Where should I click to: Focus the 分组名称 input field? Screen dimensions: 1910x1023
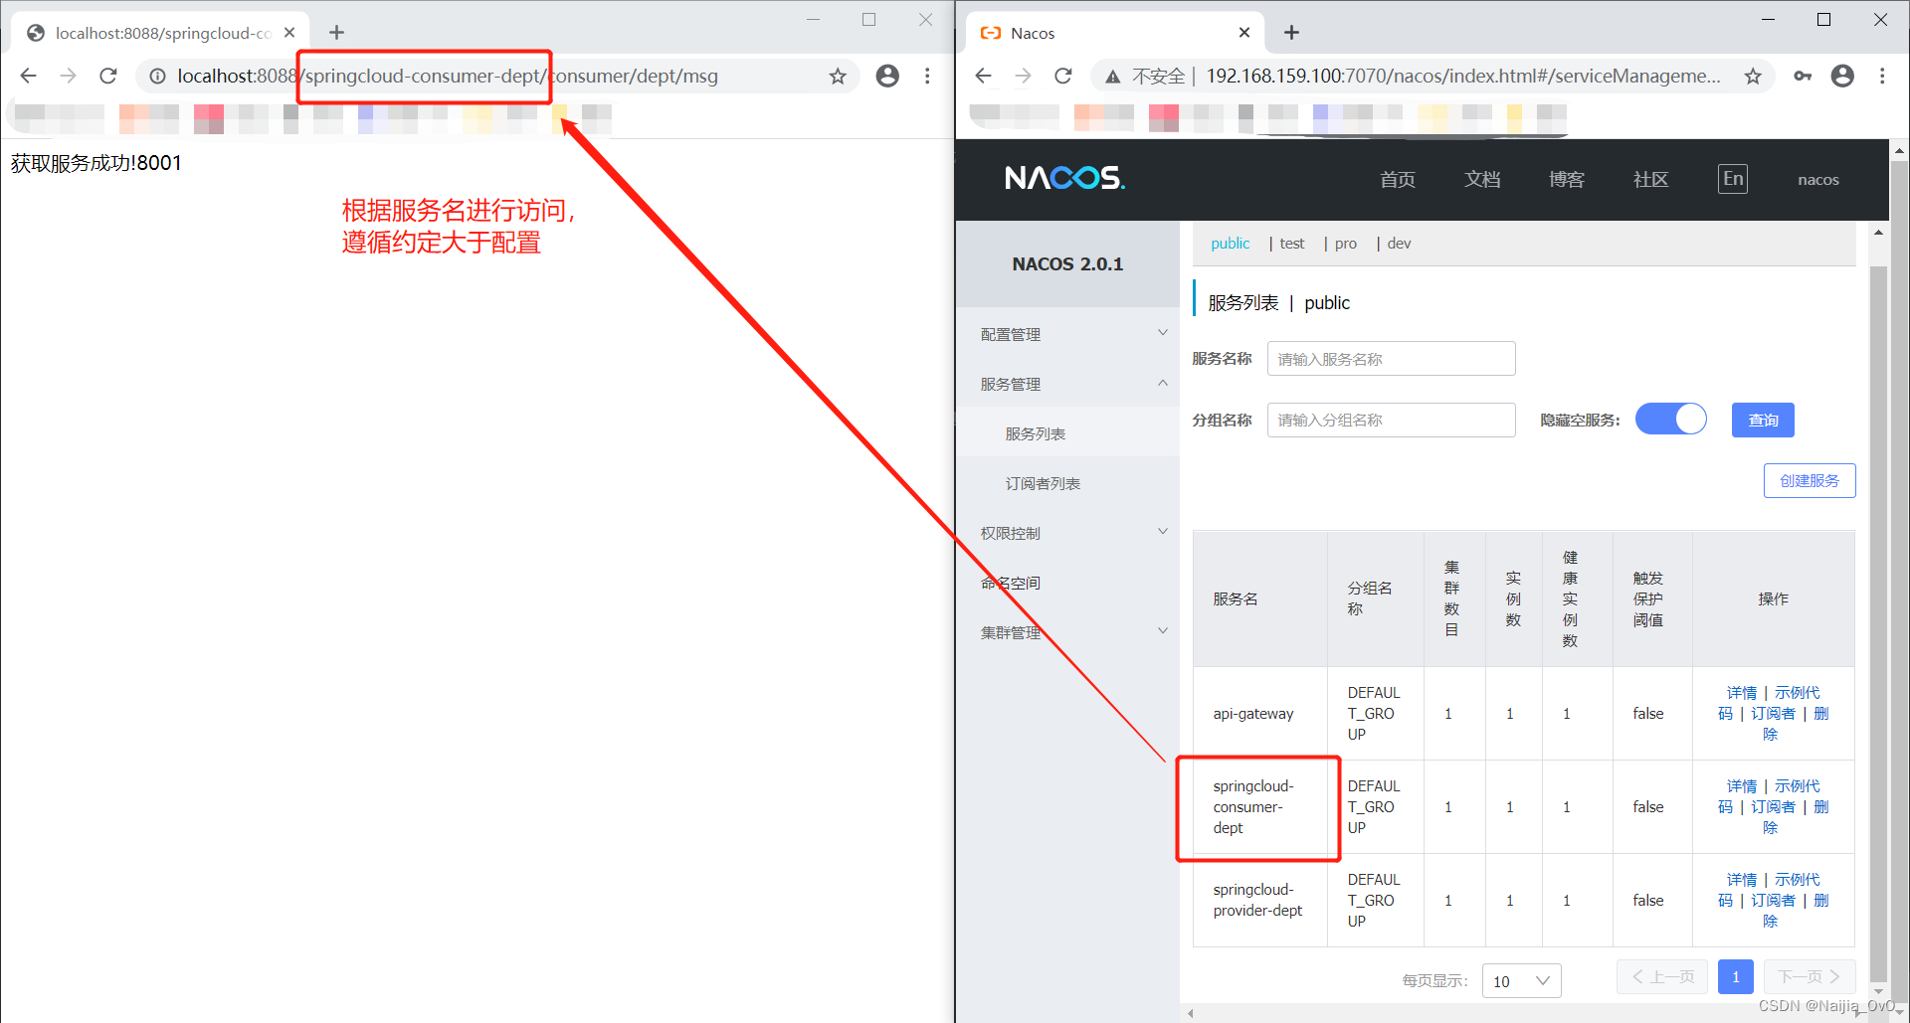[x=1391, y=420]
